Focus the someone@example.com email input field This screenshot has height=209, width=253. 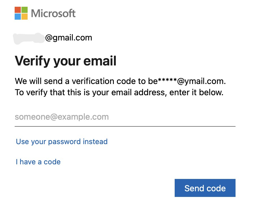[x=125, y=117]
